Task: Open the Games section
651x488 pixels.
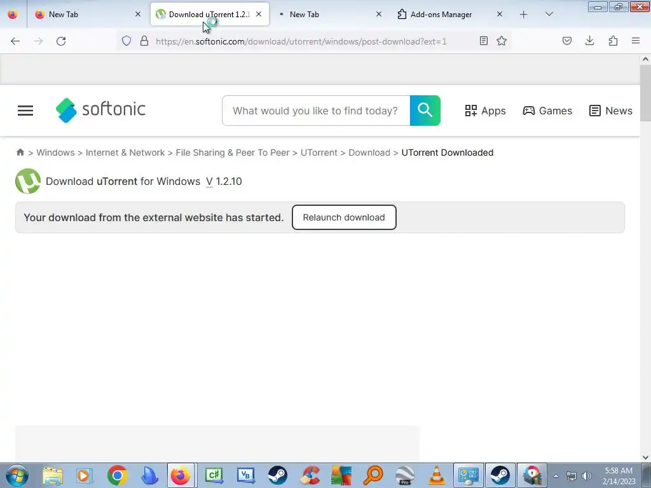Action: (547, 111)
